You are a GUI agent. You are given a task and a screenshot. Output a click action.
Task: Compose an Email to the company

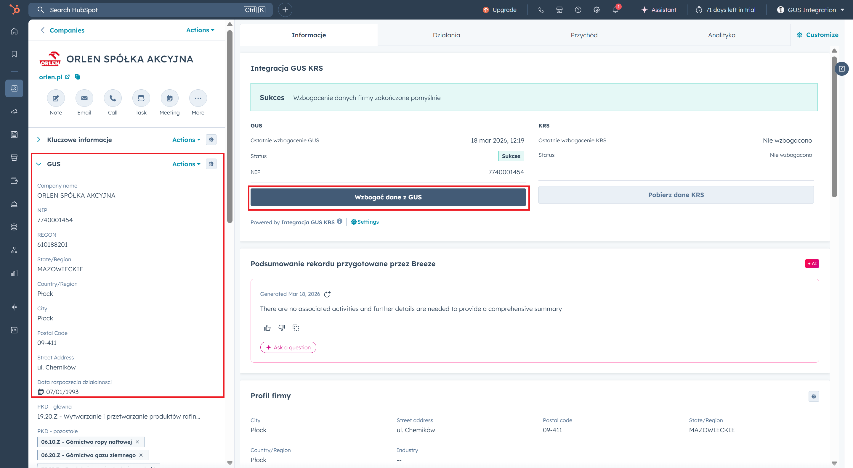click(x=84, y=98)
